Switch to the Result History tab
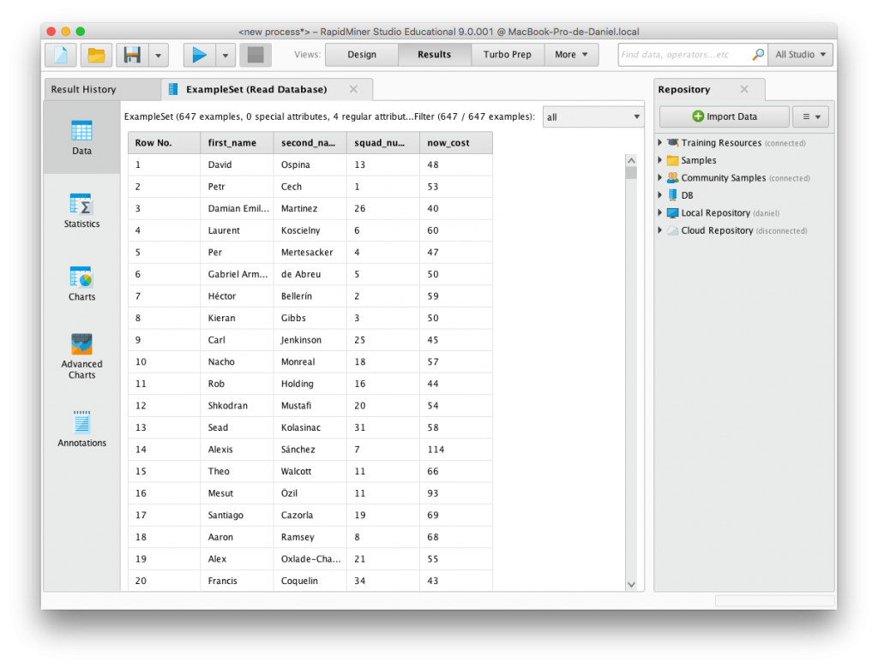The height and width of the screenshot is (668, 878). tap(83, 90)
